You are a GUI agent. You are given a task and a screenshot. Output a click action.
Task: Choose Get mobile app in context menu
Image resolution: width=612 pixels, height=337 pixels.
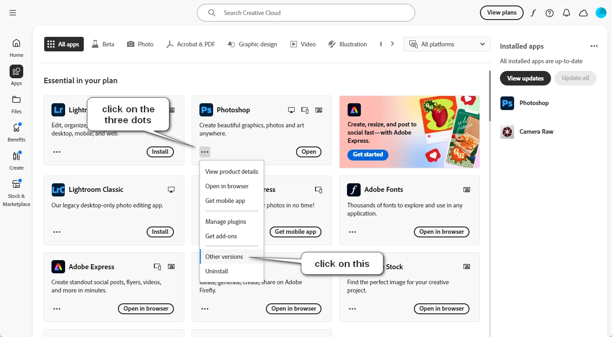pyautogui.click(x=232, y=201)
